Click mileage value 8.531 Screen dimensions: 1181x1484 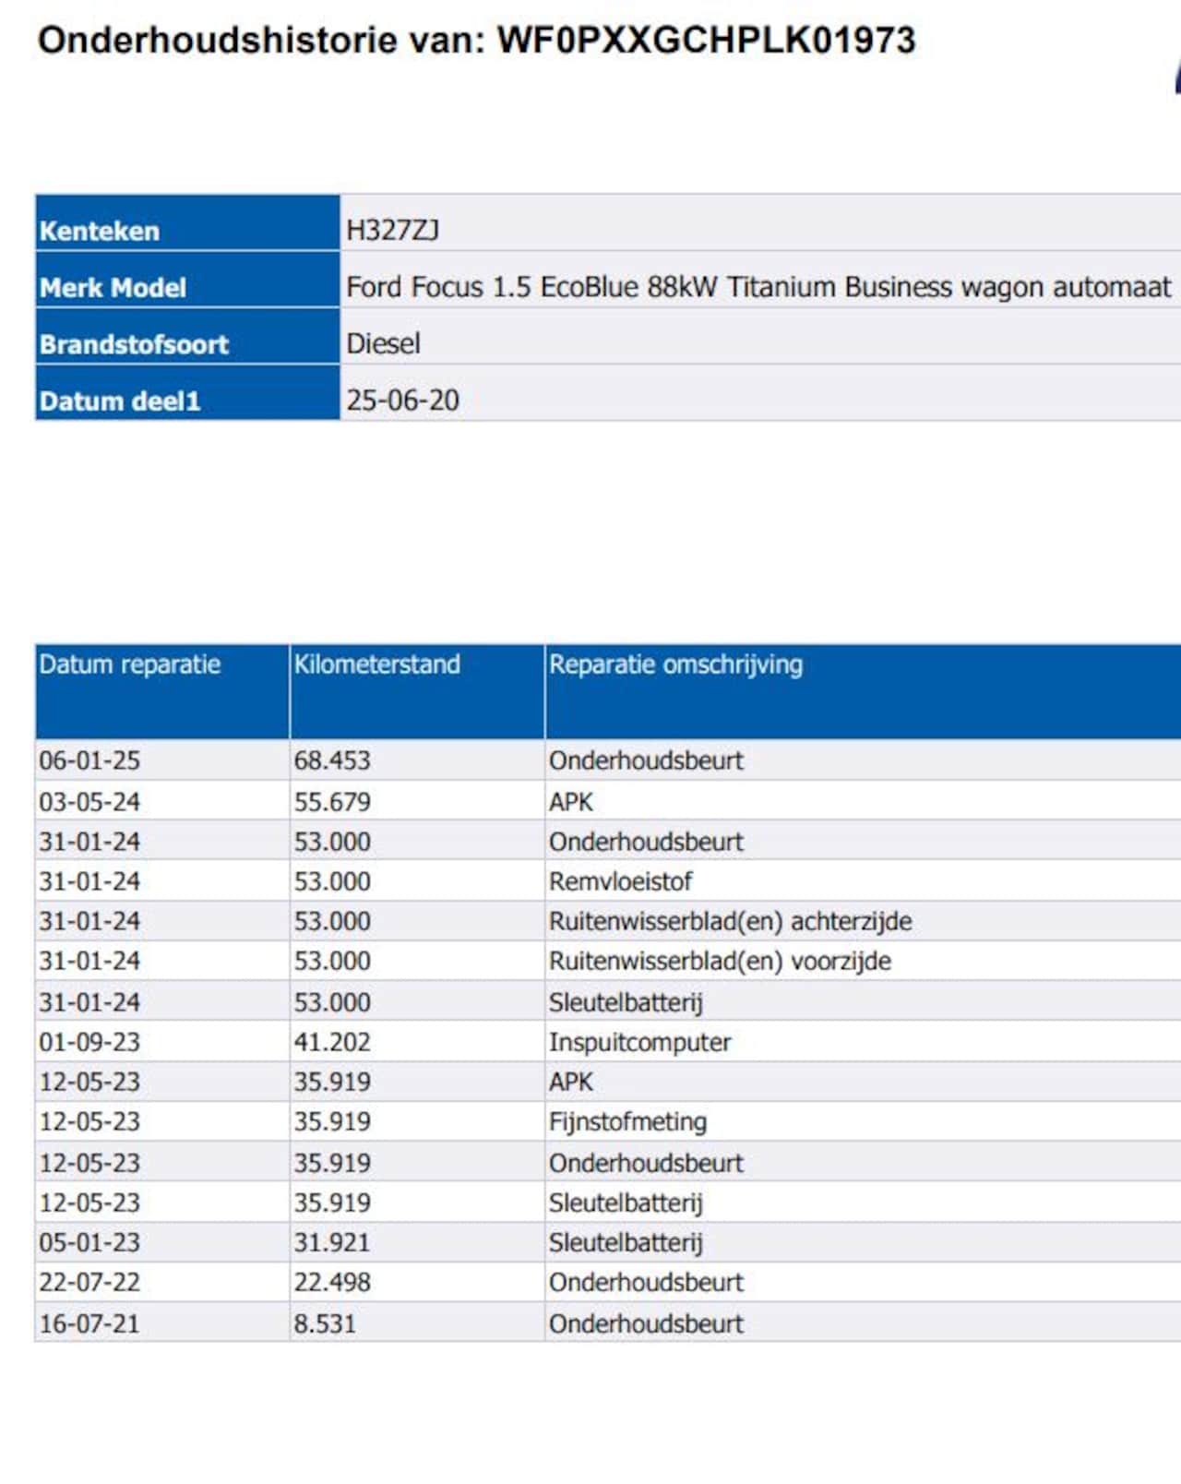325,1323
